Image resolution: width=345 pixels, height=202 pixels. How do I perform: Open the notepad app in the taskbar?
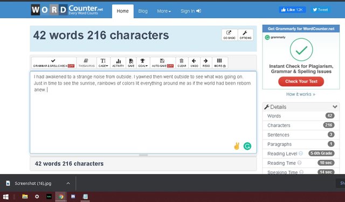point(85,197)
